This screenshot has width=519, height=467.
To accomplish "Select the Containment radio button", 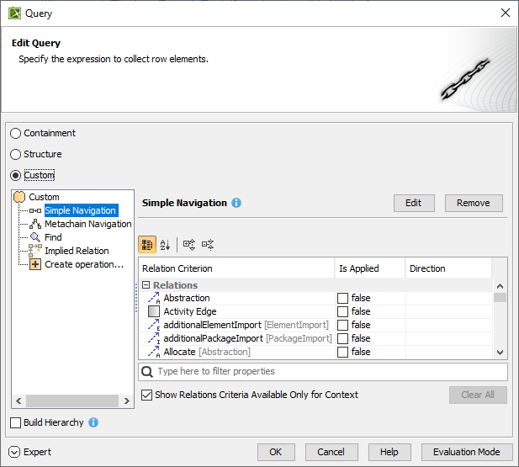I will pyautogui.click(x=16, y=133).
